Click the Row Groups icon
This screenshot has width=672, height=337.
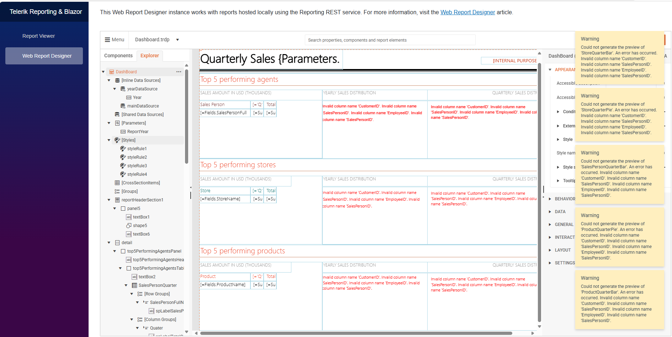[140, 294]
